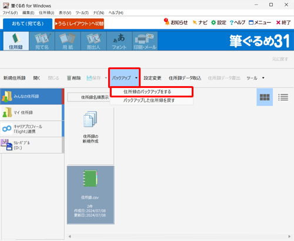This screenshot has height=241, width=294.
Task: Select the マイ住所録 folder
Action: tap(32, 113)
